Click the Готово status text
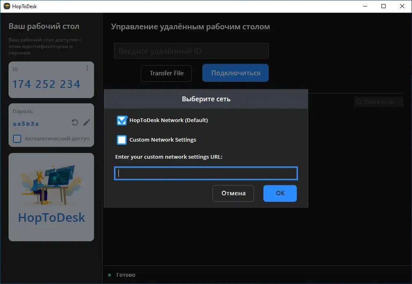Image resolution: width=412 pixels, height=284 pixels. tap(126, 275)
